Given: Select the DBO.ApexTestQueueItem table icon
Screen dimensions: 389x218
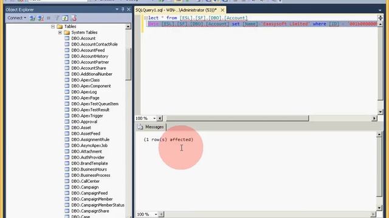Looking at the screenshot, I should coord(67,104).
